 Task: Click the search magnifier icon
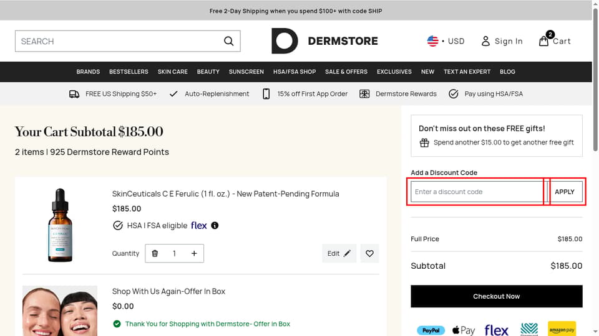[228, 41]
